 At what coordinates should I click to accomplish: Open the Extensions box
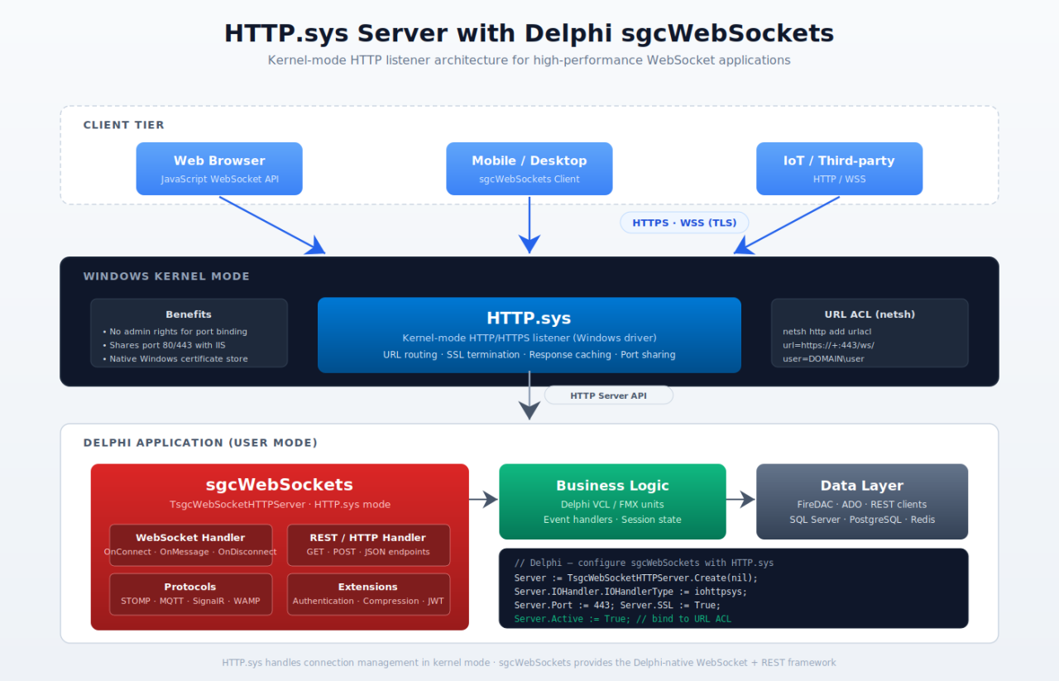tap(368, 593)
